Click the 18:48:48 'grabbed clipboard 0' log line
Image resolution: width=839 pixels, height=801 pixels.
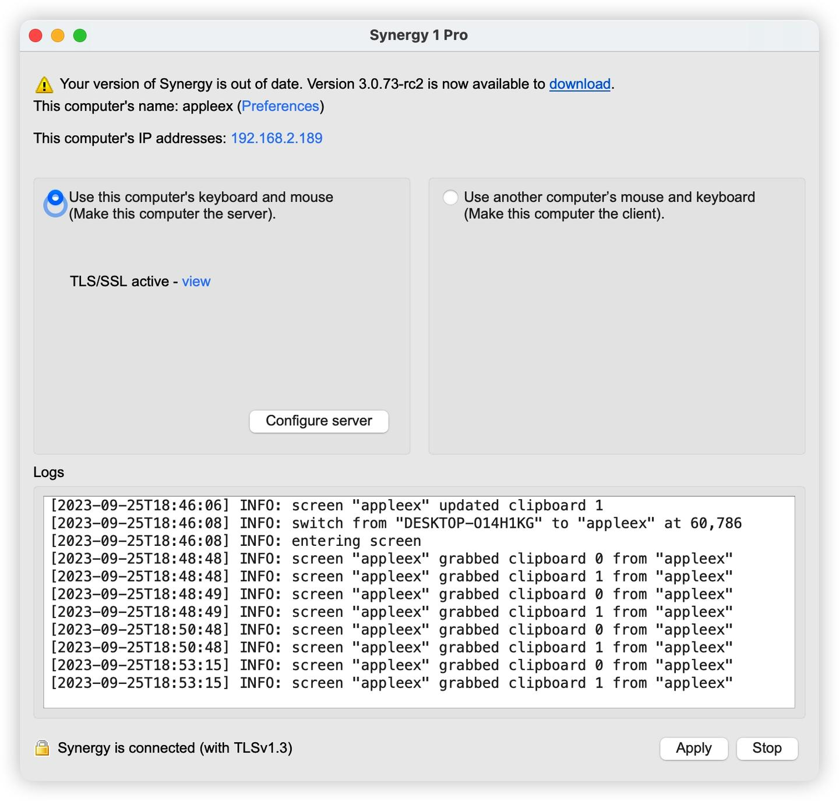pyautogui.click(x=392, y=559)
